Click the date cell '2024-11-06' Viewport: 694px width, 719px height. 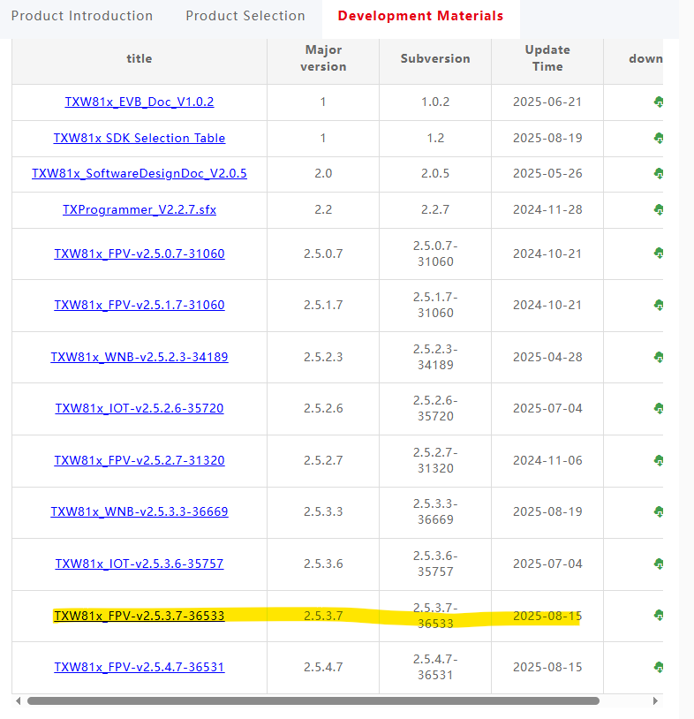pos(547,460)
